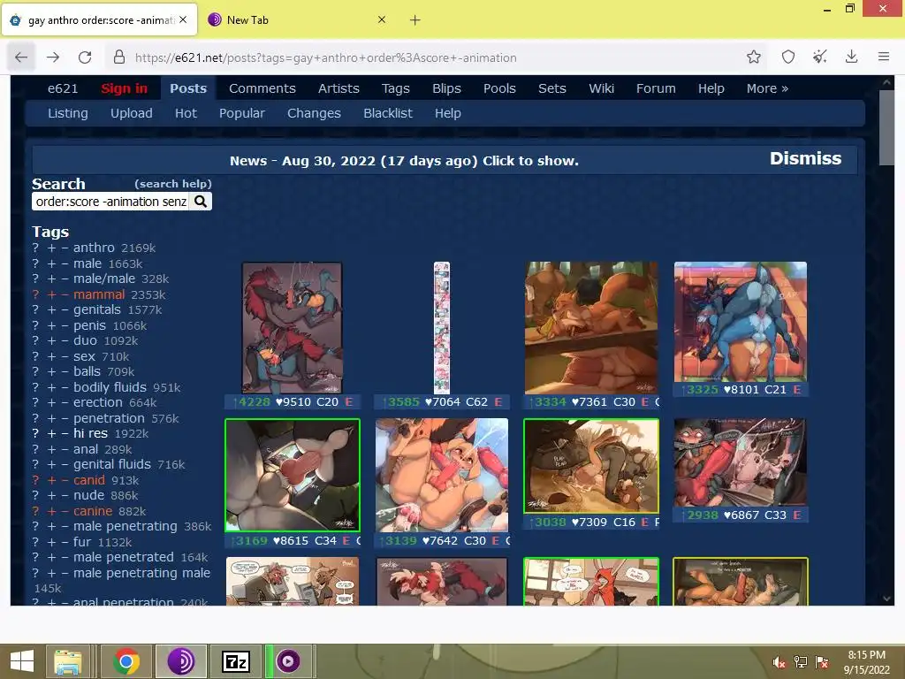Open wiki help '?' for mammal tag
905x679 pixels.
pos(35,294)
